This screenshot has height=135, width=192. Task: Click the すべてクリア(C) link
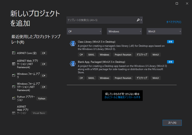tap(174, 22)
